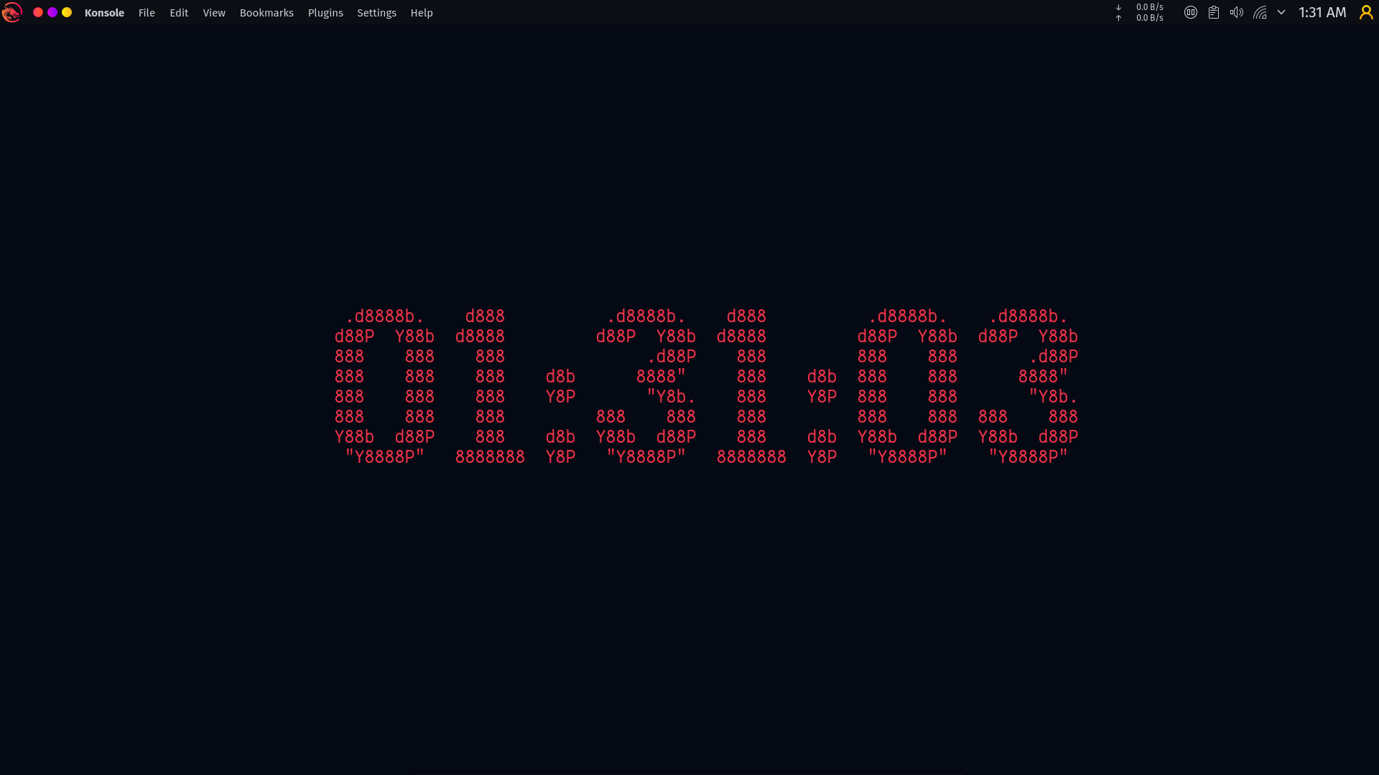
Task: Open the dragon application launcher icon
Action: tap(11, 12)
